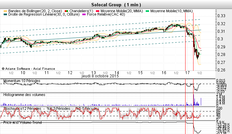
Task: Click the 'Histogramme des volumes' panel label
Action: [24, 95]
